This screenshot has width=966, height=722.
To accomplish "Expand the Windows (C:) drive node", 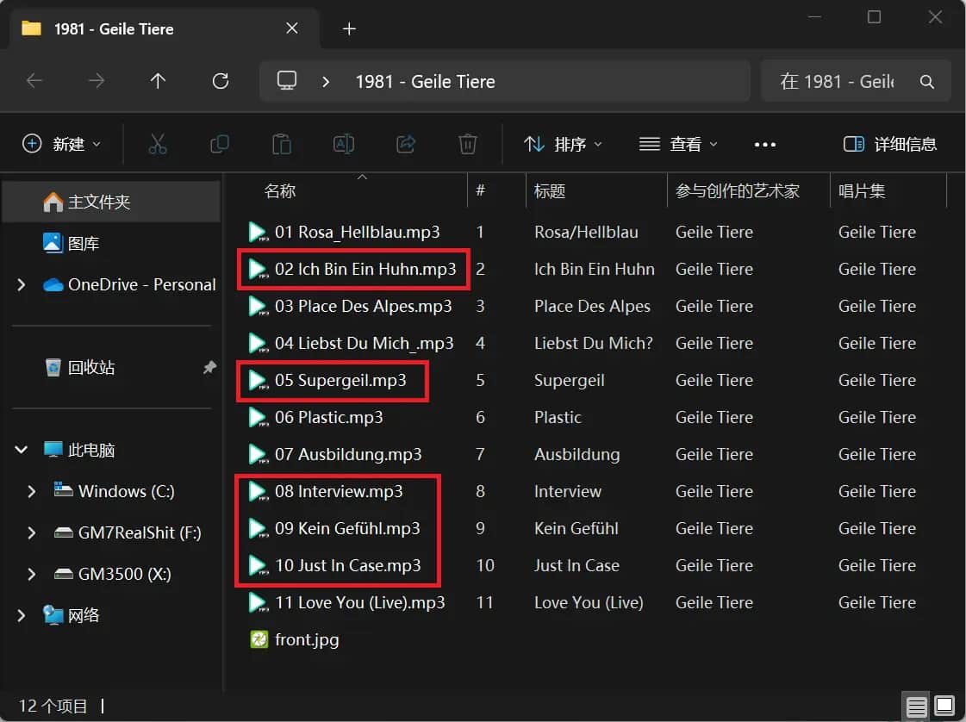I will click(32, 492).
